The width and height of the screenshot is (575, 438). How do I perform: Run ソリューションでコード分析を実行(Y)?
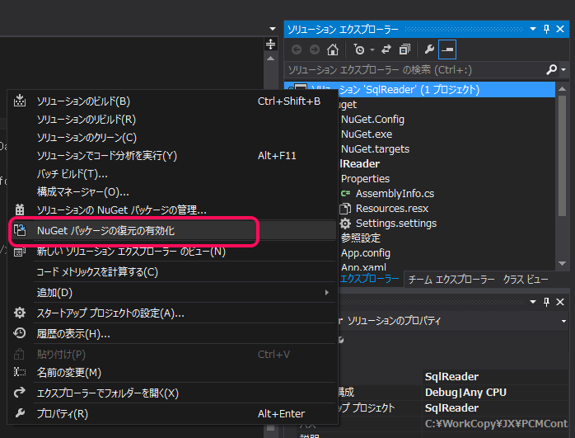[172, 155]
